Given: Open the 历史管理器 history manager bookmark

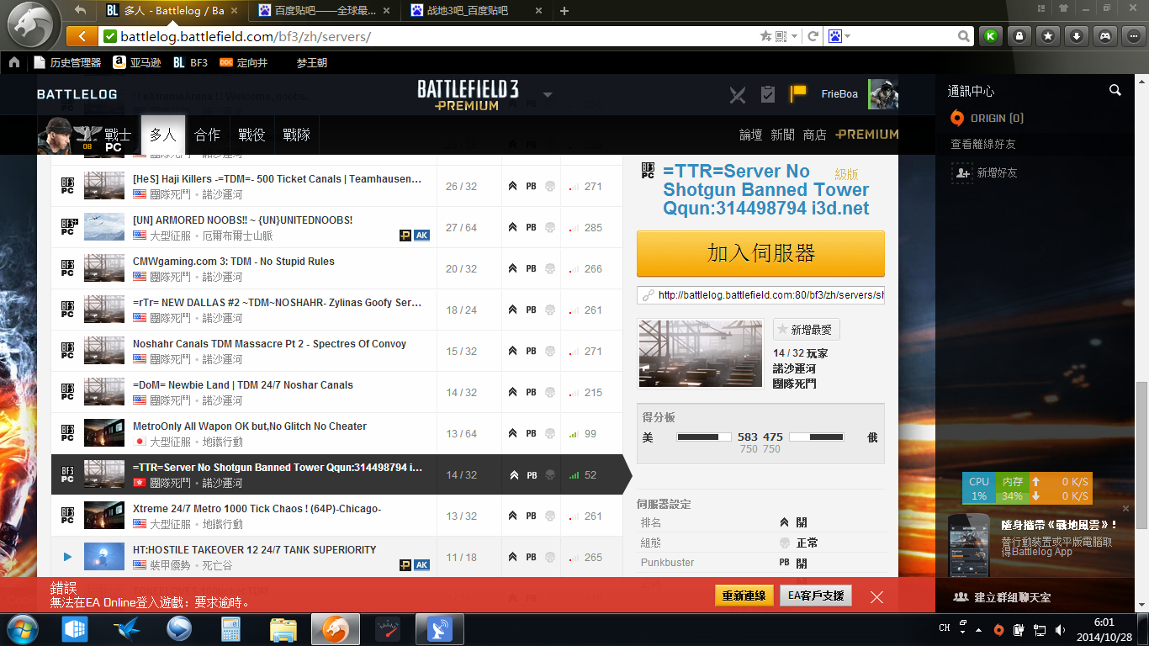Looking at the screenshot, I should click(x=67, y=62).
